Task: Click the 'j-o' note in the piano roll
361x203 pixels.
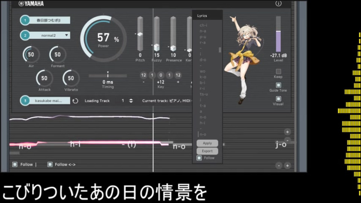Action: 281,144
